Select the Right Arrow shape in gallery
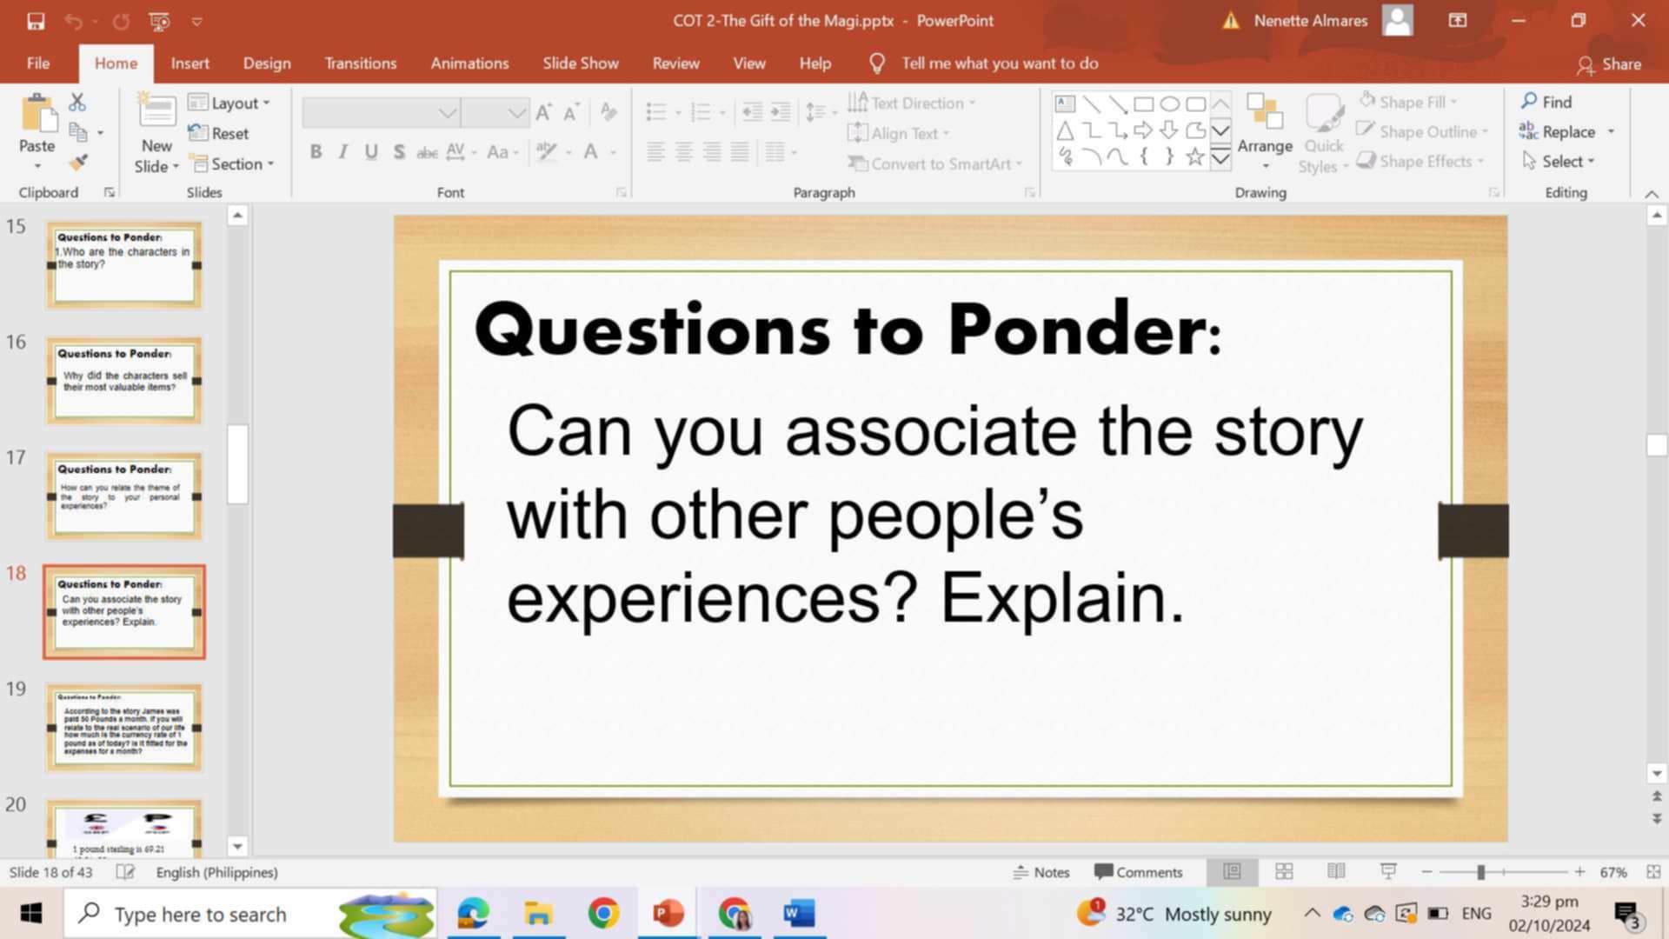 1143,130
